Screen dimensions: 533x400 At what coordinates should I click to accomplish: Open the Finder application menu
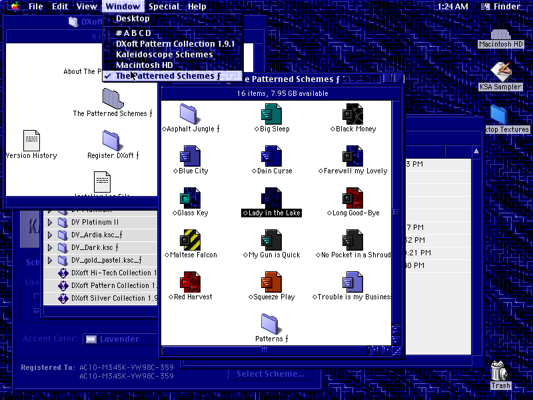pos(500,6)
